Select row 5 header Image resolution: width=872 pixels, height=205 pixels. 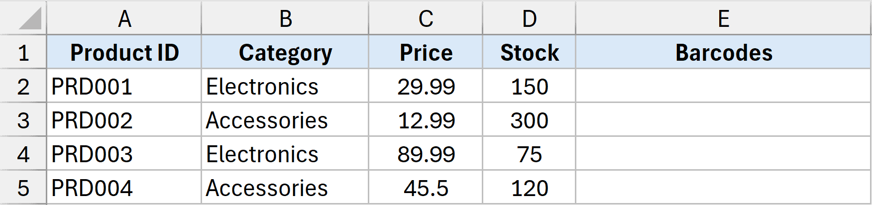click(x=23, y=188)
